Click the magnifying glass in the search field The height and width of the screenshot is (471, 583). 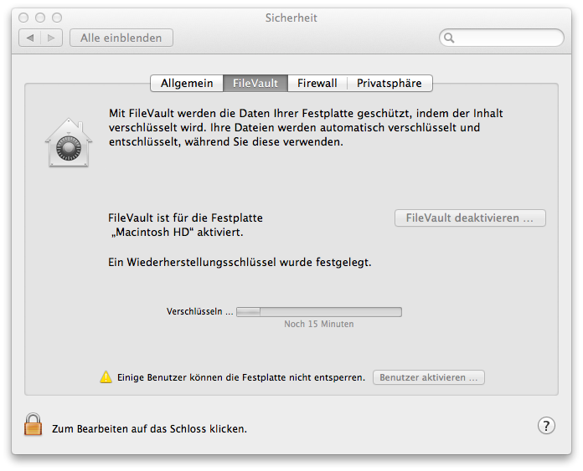pos(450,38)
